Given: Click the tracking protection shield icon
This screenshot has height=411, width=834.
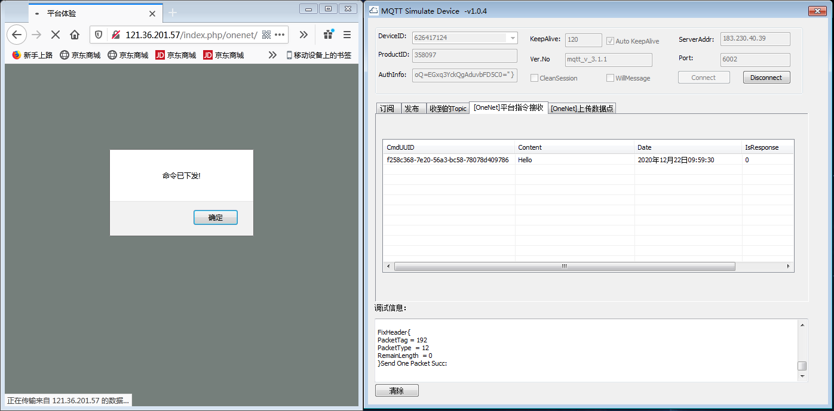Looking at the screenshot, I should (99, 35).
